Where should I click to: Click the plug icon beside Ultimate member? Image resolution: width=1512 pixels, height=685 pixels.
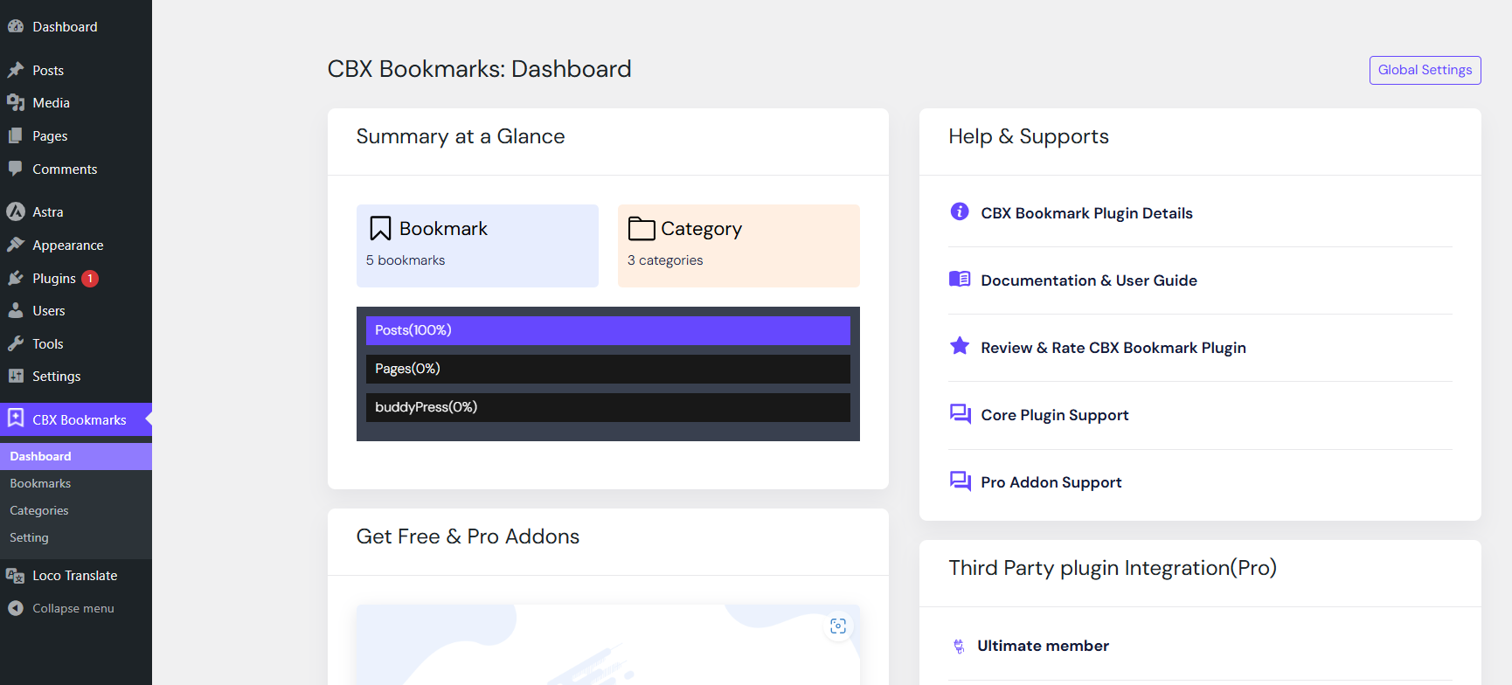[x=959, y=646]
